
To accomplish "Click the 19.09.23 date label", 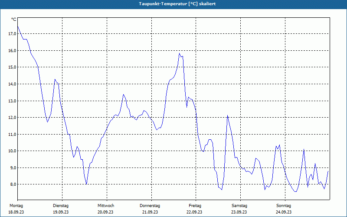I will (61, 212).
